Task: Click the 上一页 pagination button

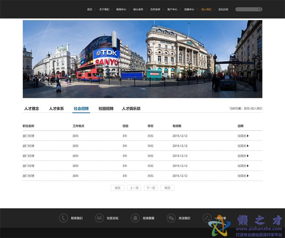Action: 134,188
